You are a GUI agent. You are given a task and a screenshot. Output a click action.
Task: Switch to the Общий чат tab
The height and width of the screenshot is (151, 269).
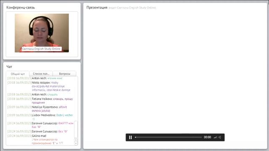tap(18, 74)
